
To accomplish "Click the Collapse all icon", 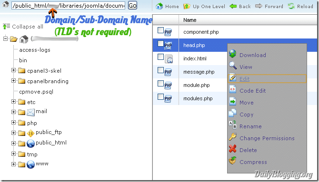I will (6, 27).
